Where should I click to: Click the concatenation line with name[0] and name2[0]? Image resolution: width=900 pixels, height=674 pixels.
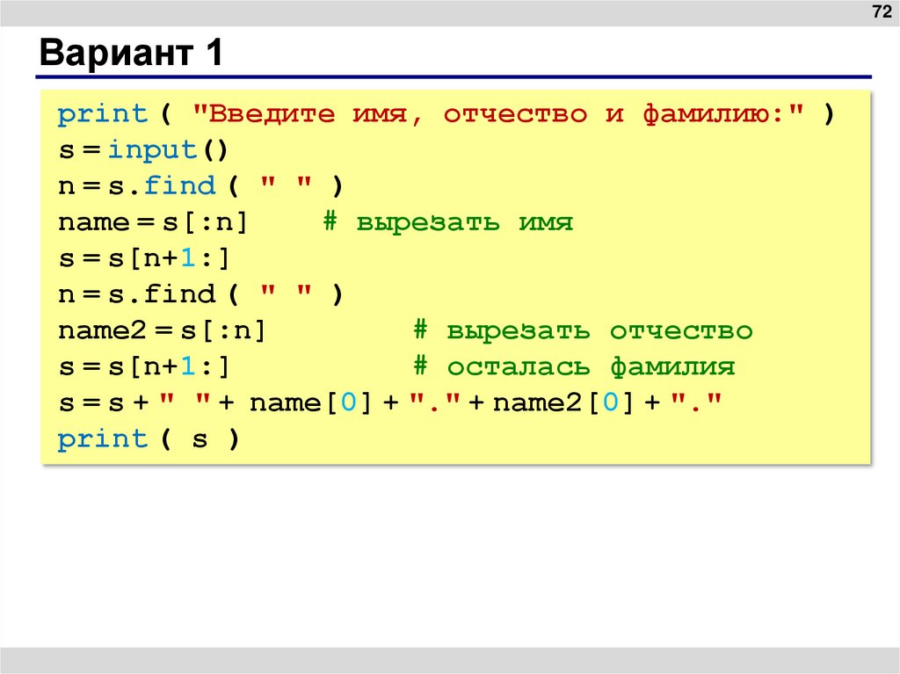(x=390, y=402)
